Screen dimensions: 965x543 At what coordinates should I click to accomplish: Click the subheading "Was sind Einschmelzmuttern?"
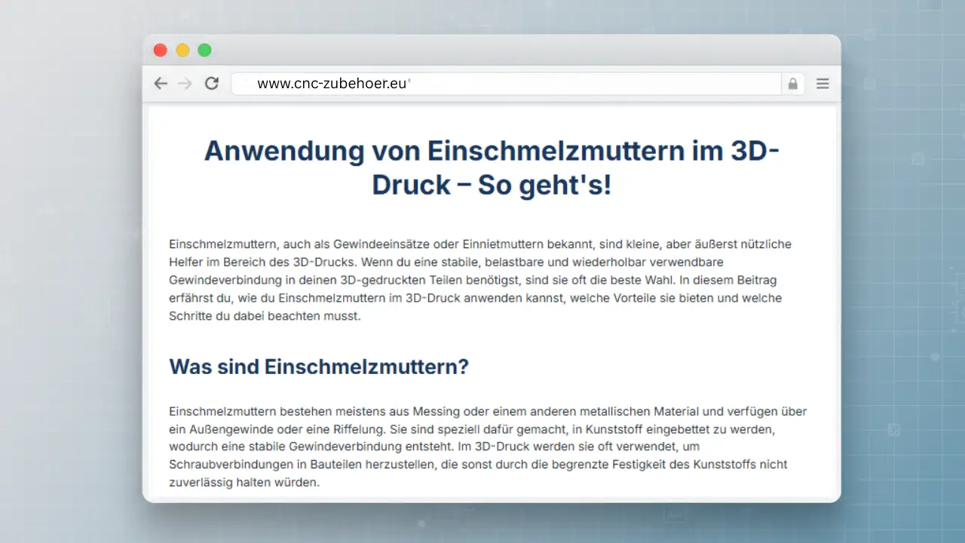319,367
